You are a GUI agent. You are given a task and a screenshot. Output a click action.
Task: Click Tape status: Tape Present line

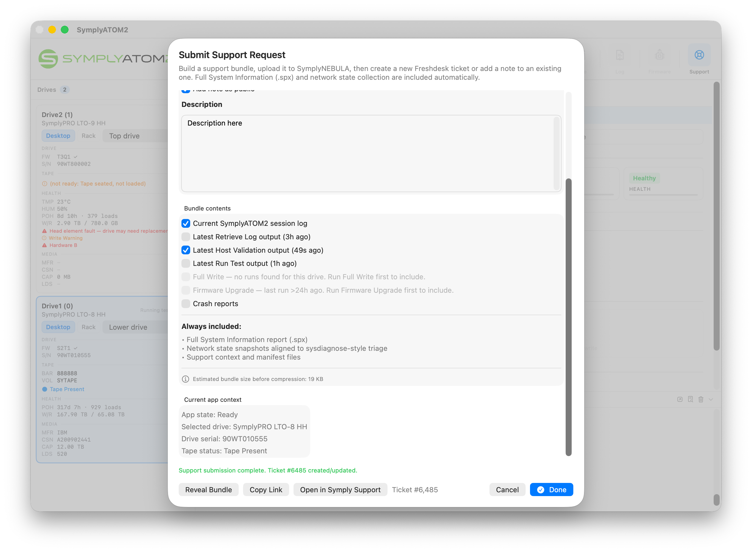[x=224, y=451]
